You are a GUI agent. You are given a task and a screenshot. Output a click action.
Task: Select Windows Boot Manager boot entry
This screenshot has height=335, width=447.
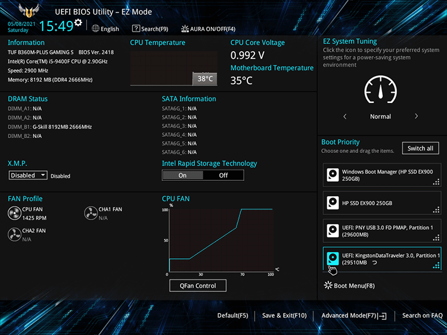point(382,175)
